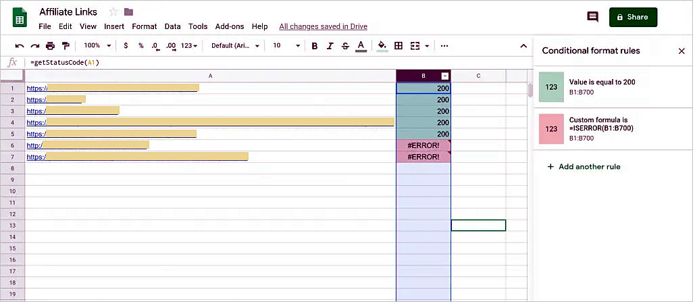Open the cell borders tool
The image size is (693, 302).
click(x=399, y=46)
